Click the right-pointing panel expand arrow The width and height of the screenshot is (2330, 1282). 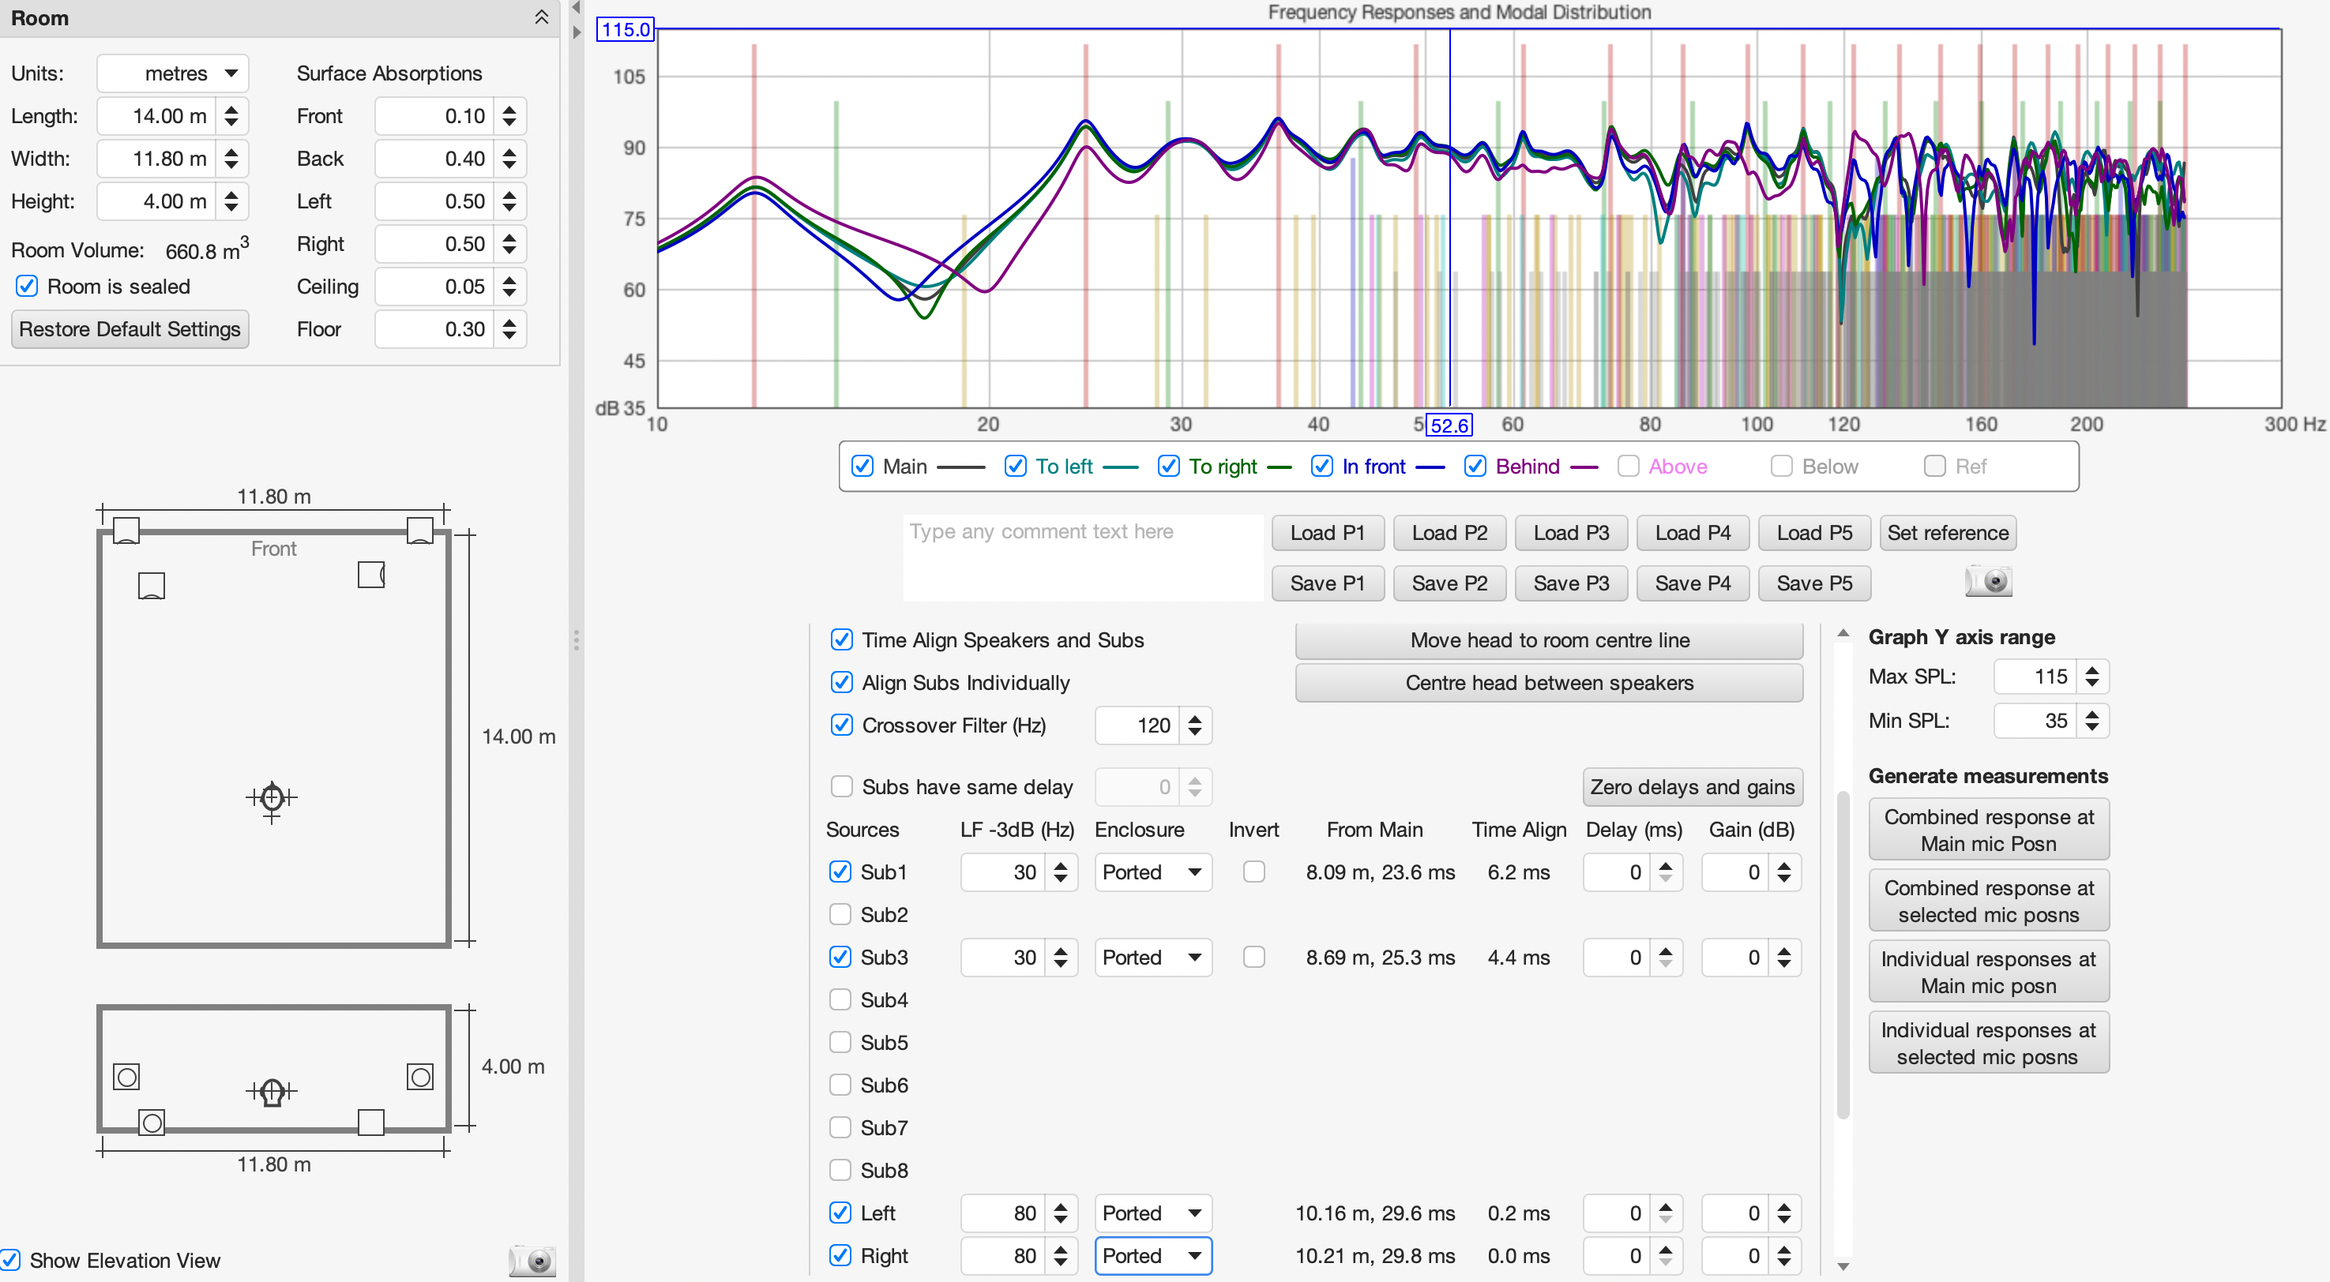pyautogui.click(x=577, y=32)
